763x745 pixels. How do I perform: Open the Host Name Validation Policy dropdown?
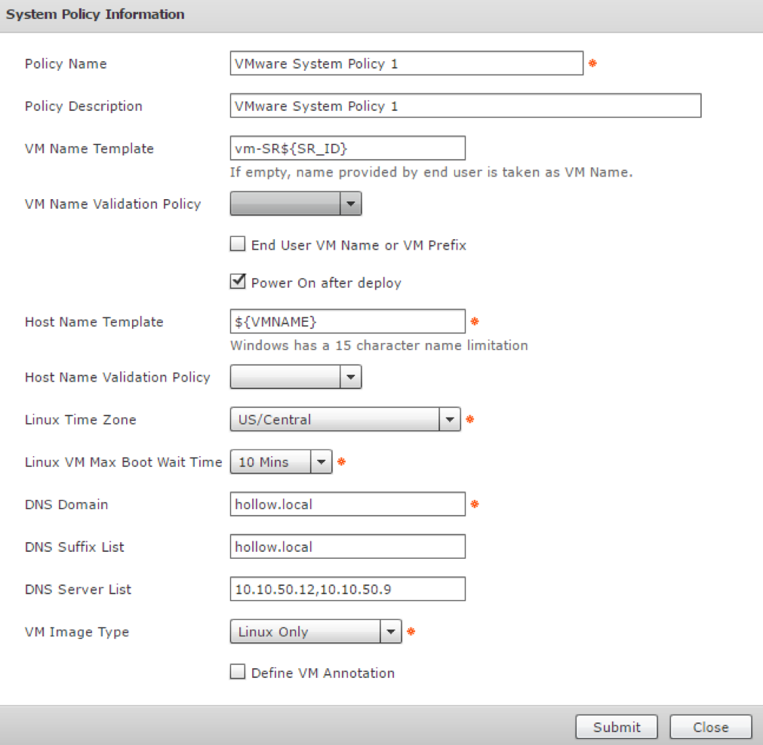click(x=295, y=377)
